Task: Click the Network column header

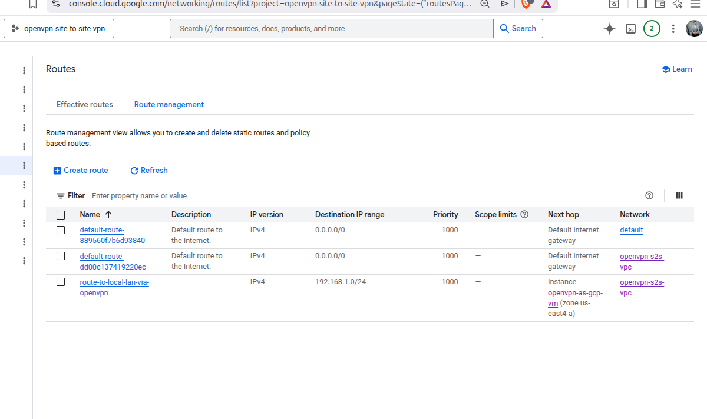Action: pyautogui.click(x=635, y=215)
